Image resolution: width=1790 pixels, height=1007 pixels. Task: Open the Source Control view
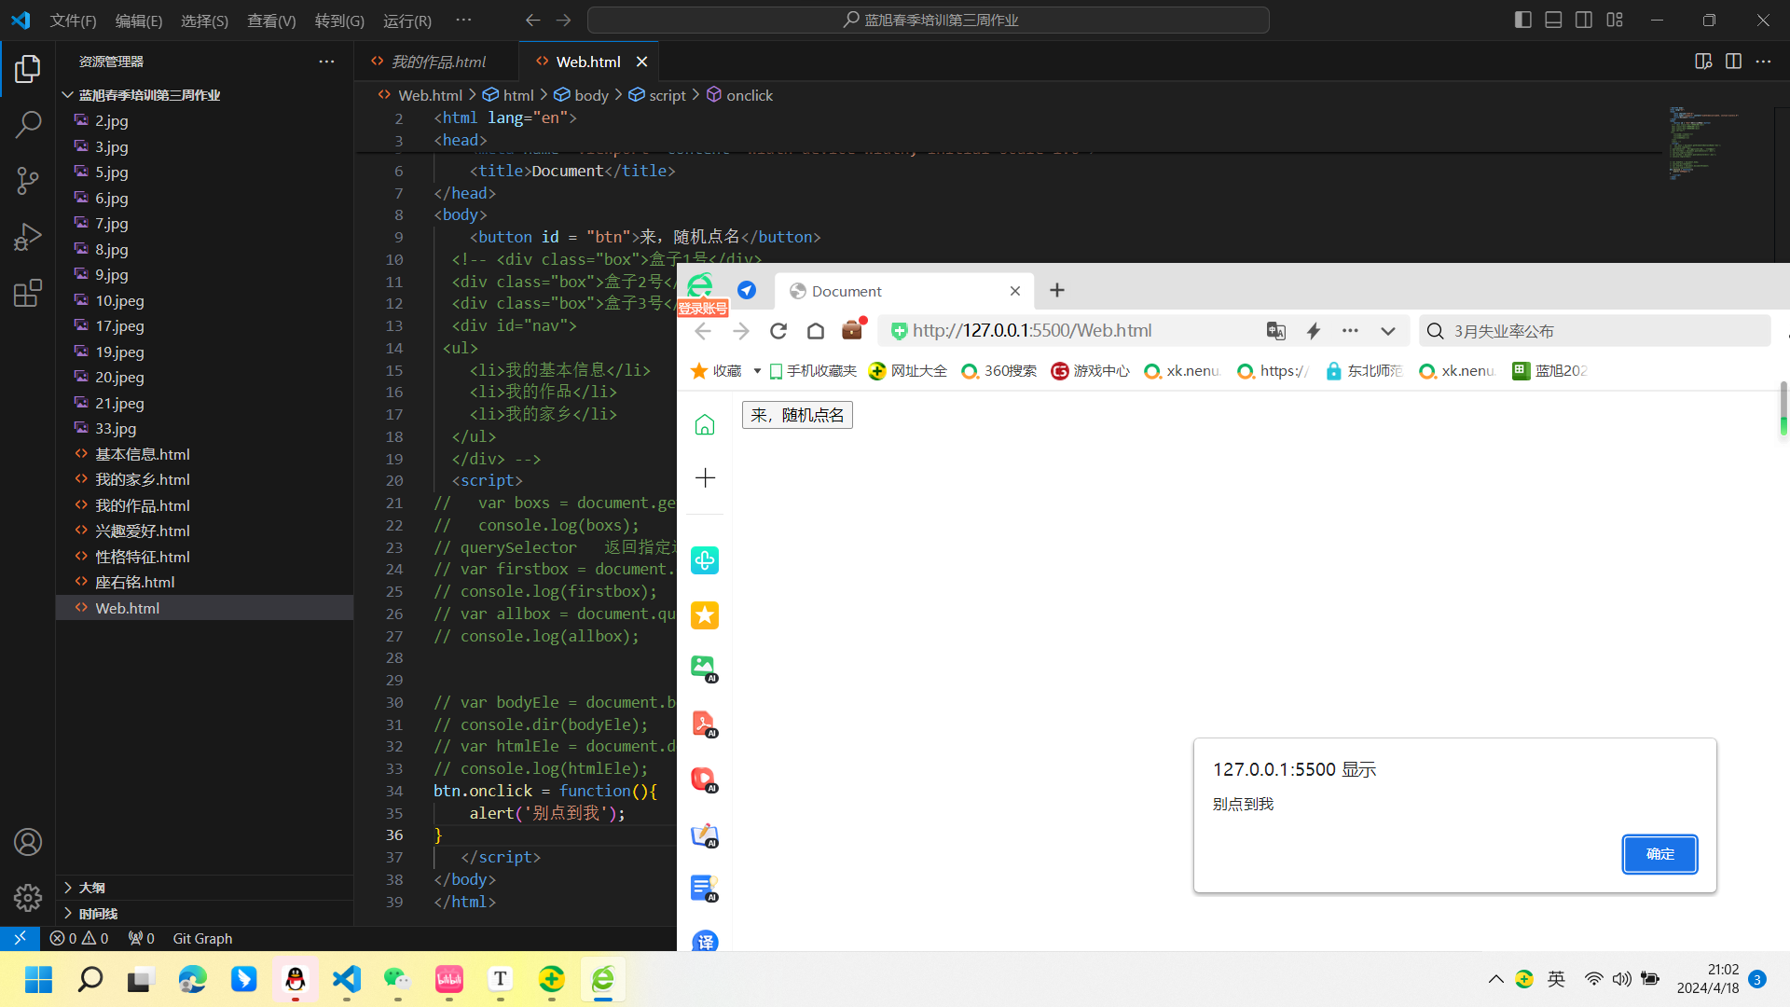click(x=28, y=180)
